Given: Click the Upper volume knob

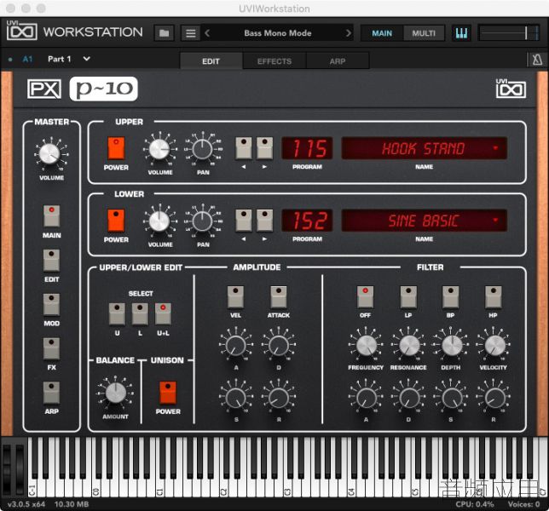Looking at the screenshot, I should 159,149.
